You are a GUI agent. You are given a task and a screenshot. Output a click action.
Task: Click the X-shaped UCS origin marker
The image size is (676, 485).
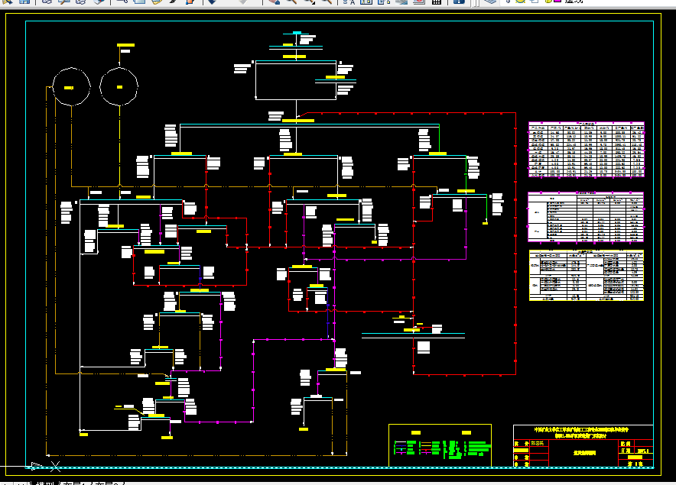[x=56, y=466]
